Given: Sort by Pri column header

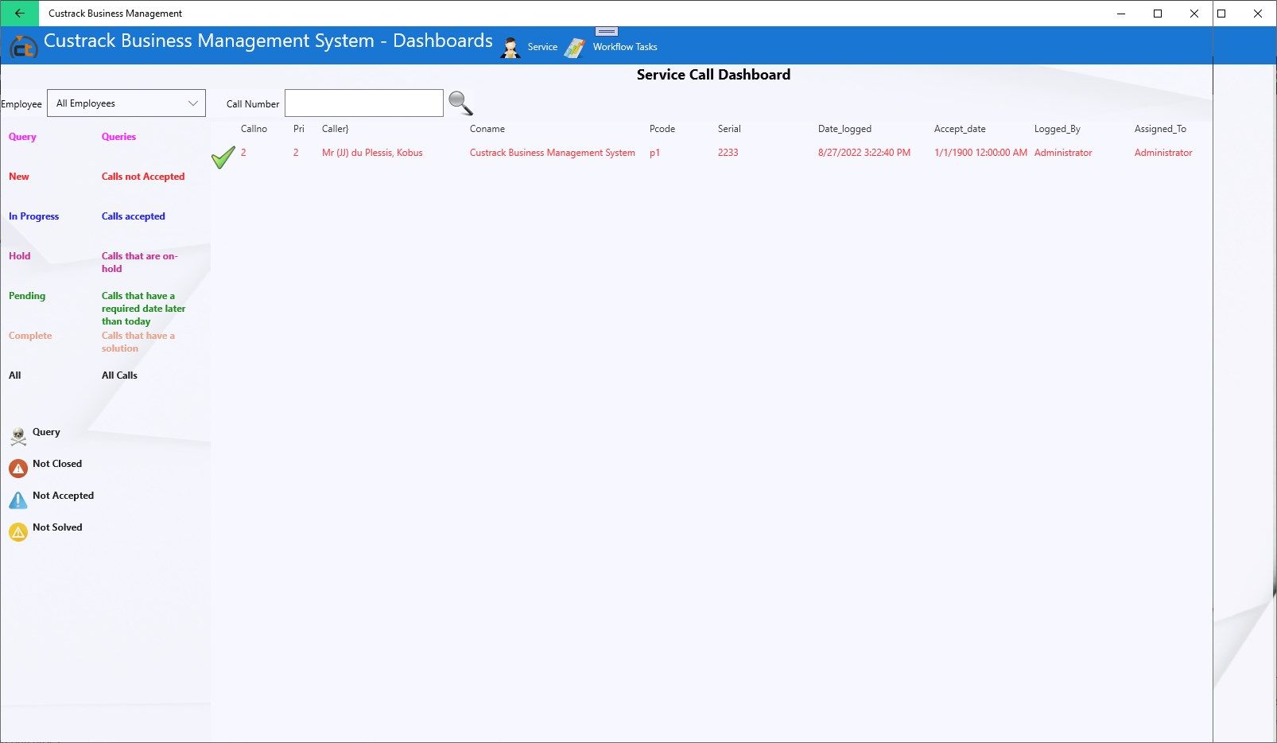Looking at the screenshot, I should point(299,129).
